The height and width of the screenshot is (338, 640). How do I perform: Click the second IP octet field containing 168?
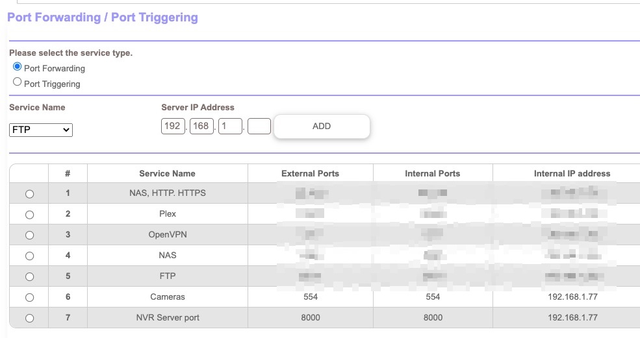(x=201, y=126)
